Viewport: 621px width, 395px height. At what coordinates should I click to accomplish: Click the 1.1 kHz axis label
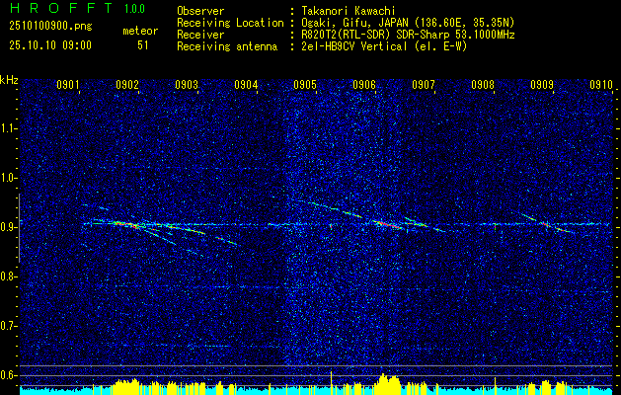[x=9, y=128]
